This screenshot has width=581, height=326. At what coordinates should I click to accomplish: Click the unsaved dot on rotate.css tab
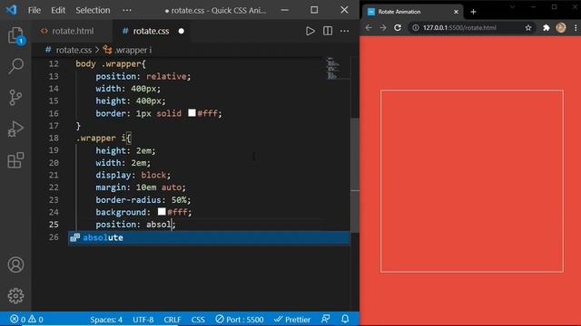182,31
